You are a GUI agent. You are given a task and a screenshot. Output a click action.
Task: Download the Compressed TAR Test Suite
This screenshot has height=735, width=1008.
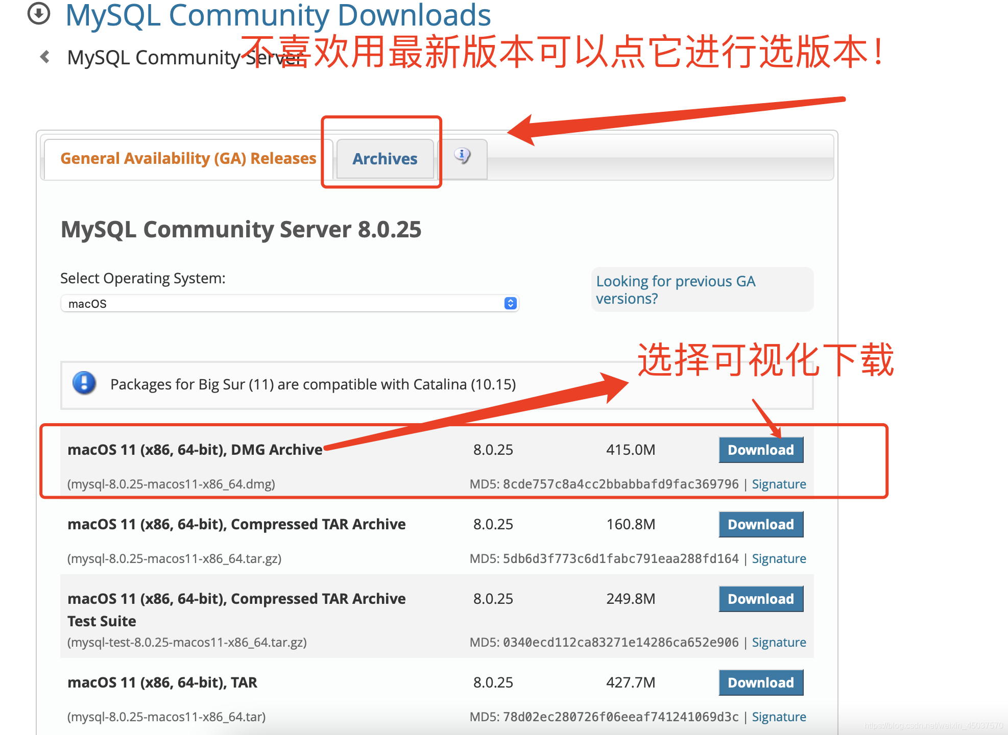pos(761,599)
